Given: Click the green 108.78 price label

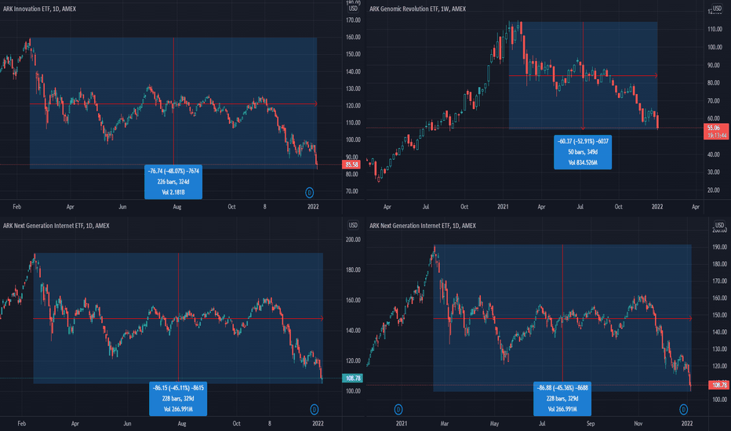Looking at the screenshot, I should [x=352, y=378].
